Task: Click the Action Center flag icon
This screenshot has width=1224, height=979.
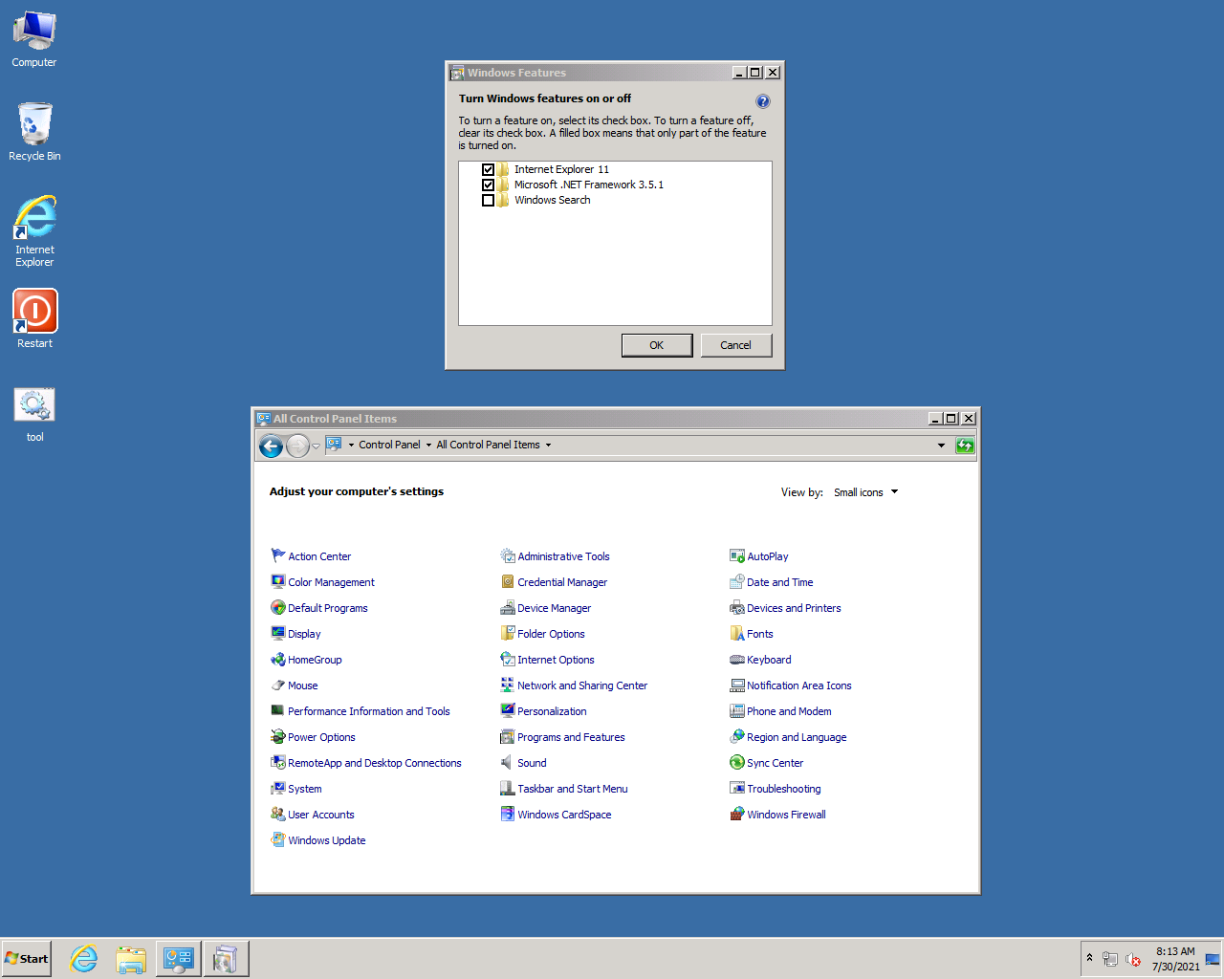Action: [x=278, y=556]
